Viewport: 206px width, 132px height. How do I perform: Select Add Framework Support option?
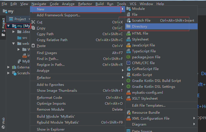click(58, 15)
